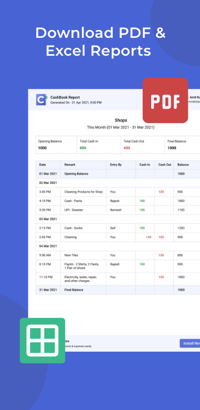
Task: Click the 1100 balance value
Action: click(181, 210)
